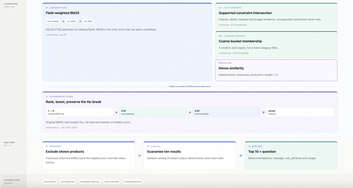Click the '1 → 0' normalized BM25 rank box
This screenshot has width=353, height=188.
click(79, 112)
